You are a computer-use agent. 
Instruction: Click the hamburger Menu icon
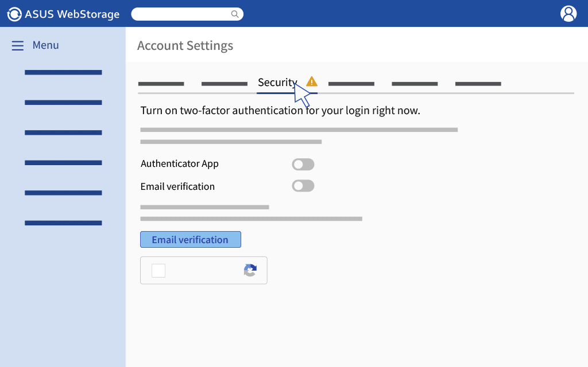18,46
